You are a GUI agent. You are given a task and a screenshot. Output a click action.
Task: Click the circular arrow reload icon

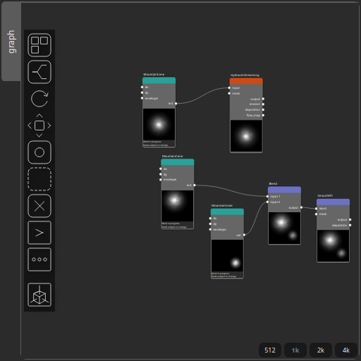point(39,99)
